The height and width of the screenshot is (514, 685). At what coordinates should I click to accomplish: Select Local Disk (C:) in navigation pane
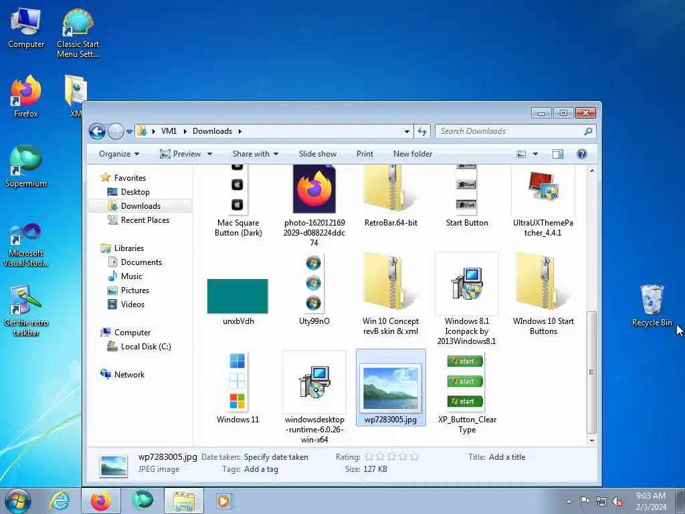(145, 347)
